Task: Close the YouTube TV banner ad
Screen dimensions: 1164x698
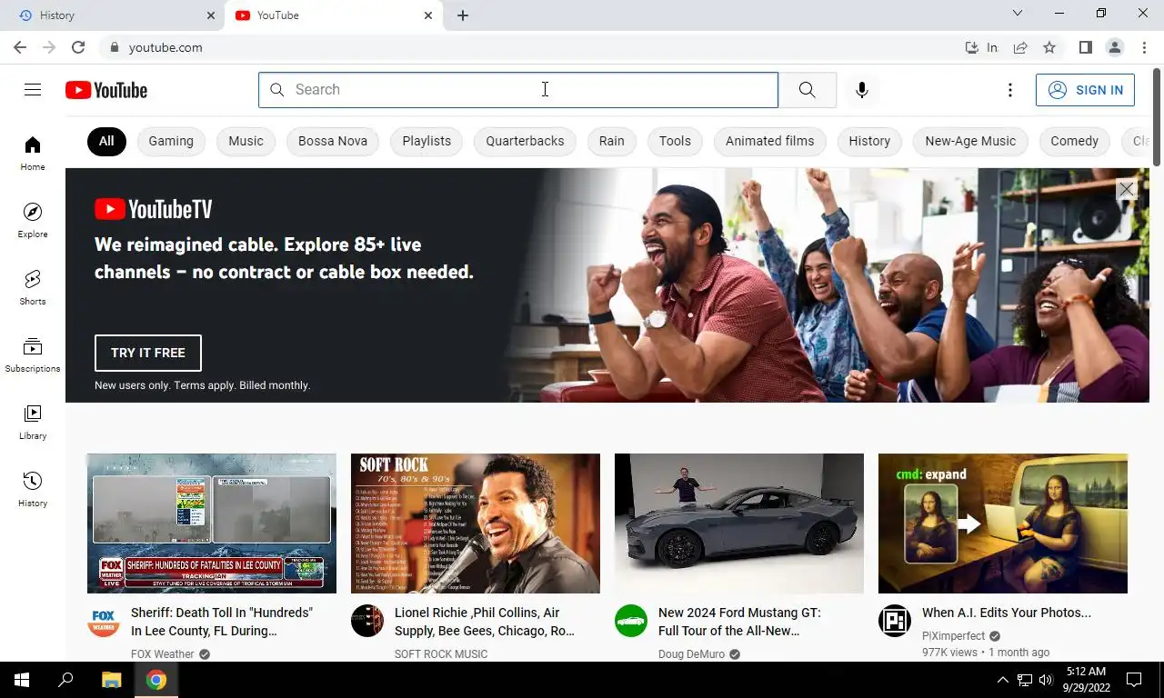Action: click(x=1126, y=189)
